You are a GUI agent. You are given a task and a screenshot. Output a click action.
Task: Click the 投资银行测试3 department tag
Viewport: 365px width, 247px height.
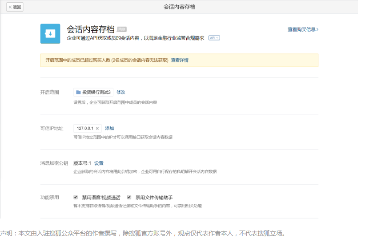coord(93,92)
